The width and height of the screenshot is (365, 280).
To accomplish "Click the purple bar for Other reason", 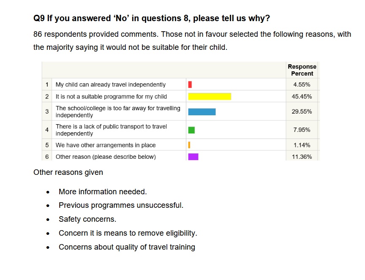I will (x=193, y=157).
